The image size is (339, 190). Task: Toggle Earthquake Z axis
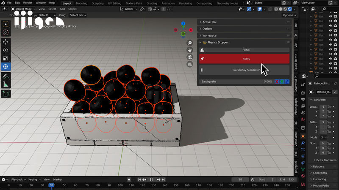[287, 81]
